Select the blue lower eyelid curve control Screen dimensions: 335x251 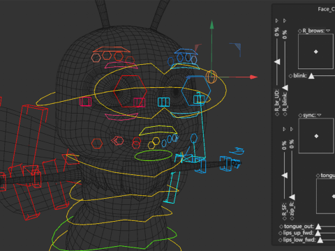click(x=185, y=114)
